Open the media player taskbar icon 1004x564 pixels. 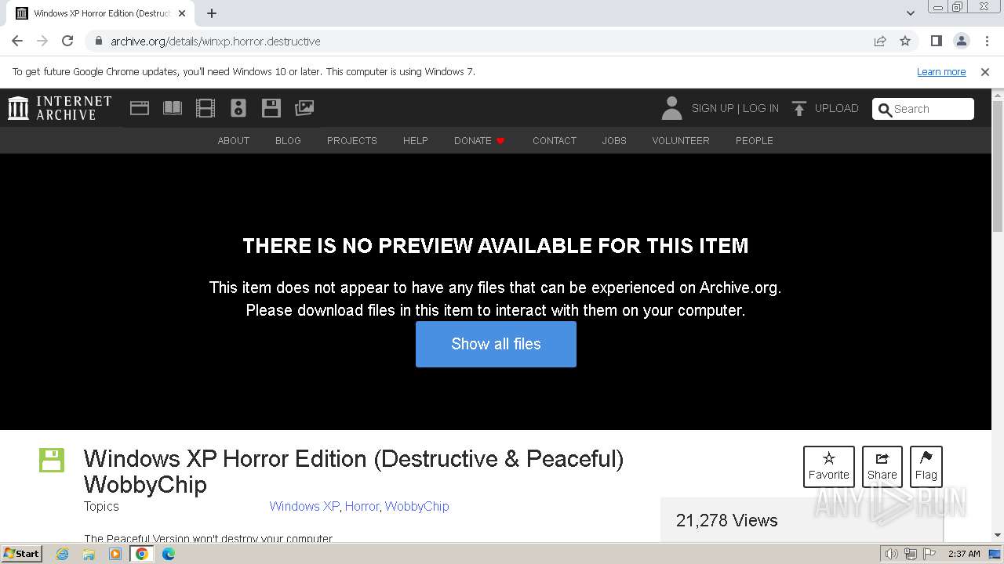tap(115, 554)
